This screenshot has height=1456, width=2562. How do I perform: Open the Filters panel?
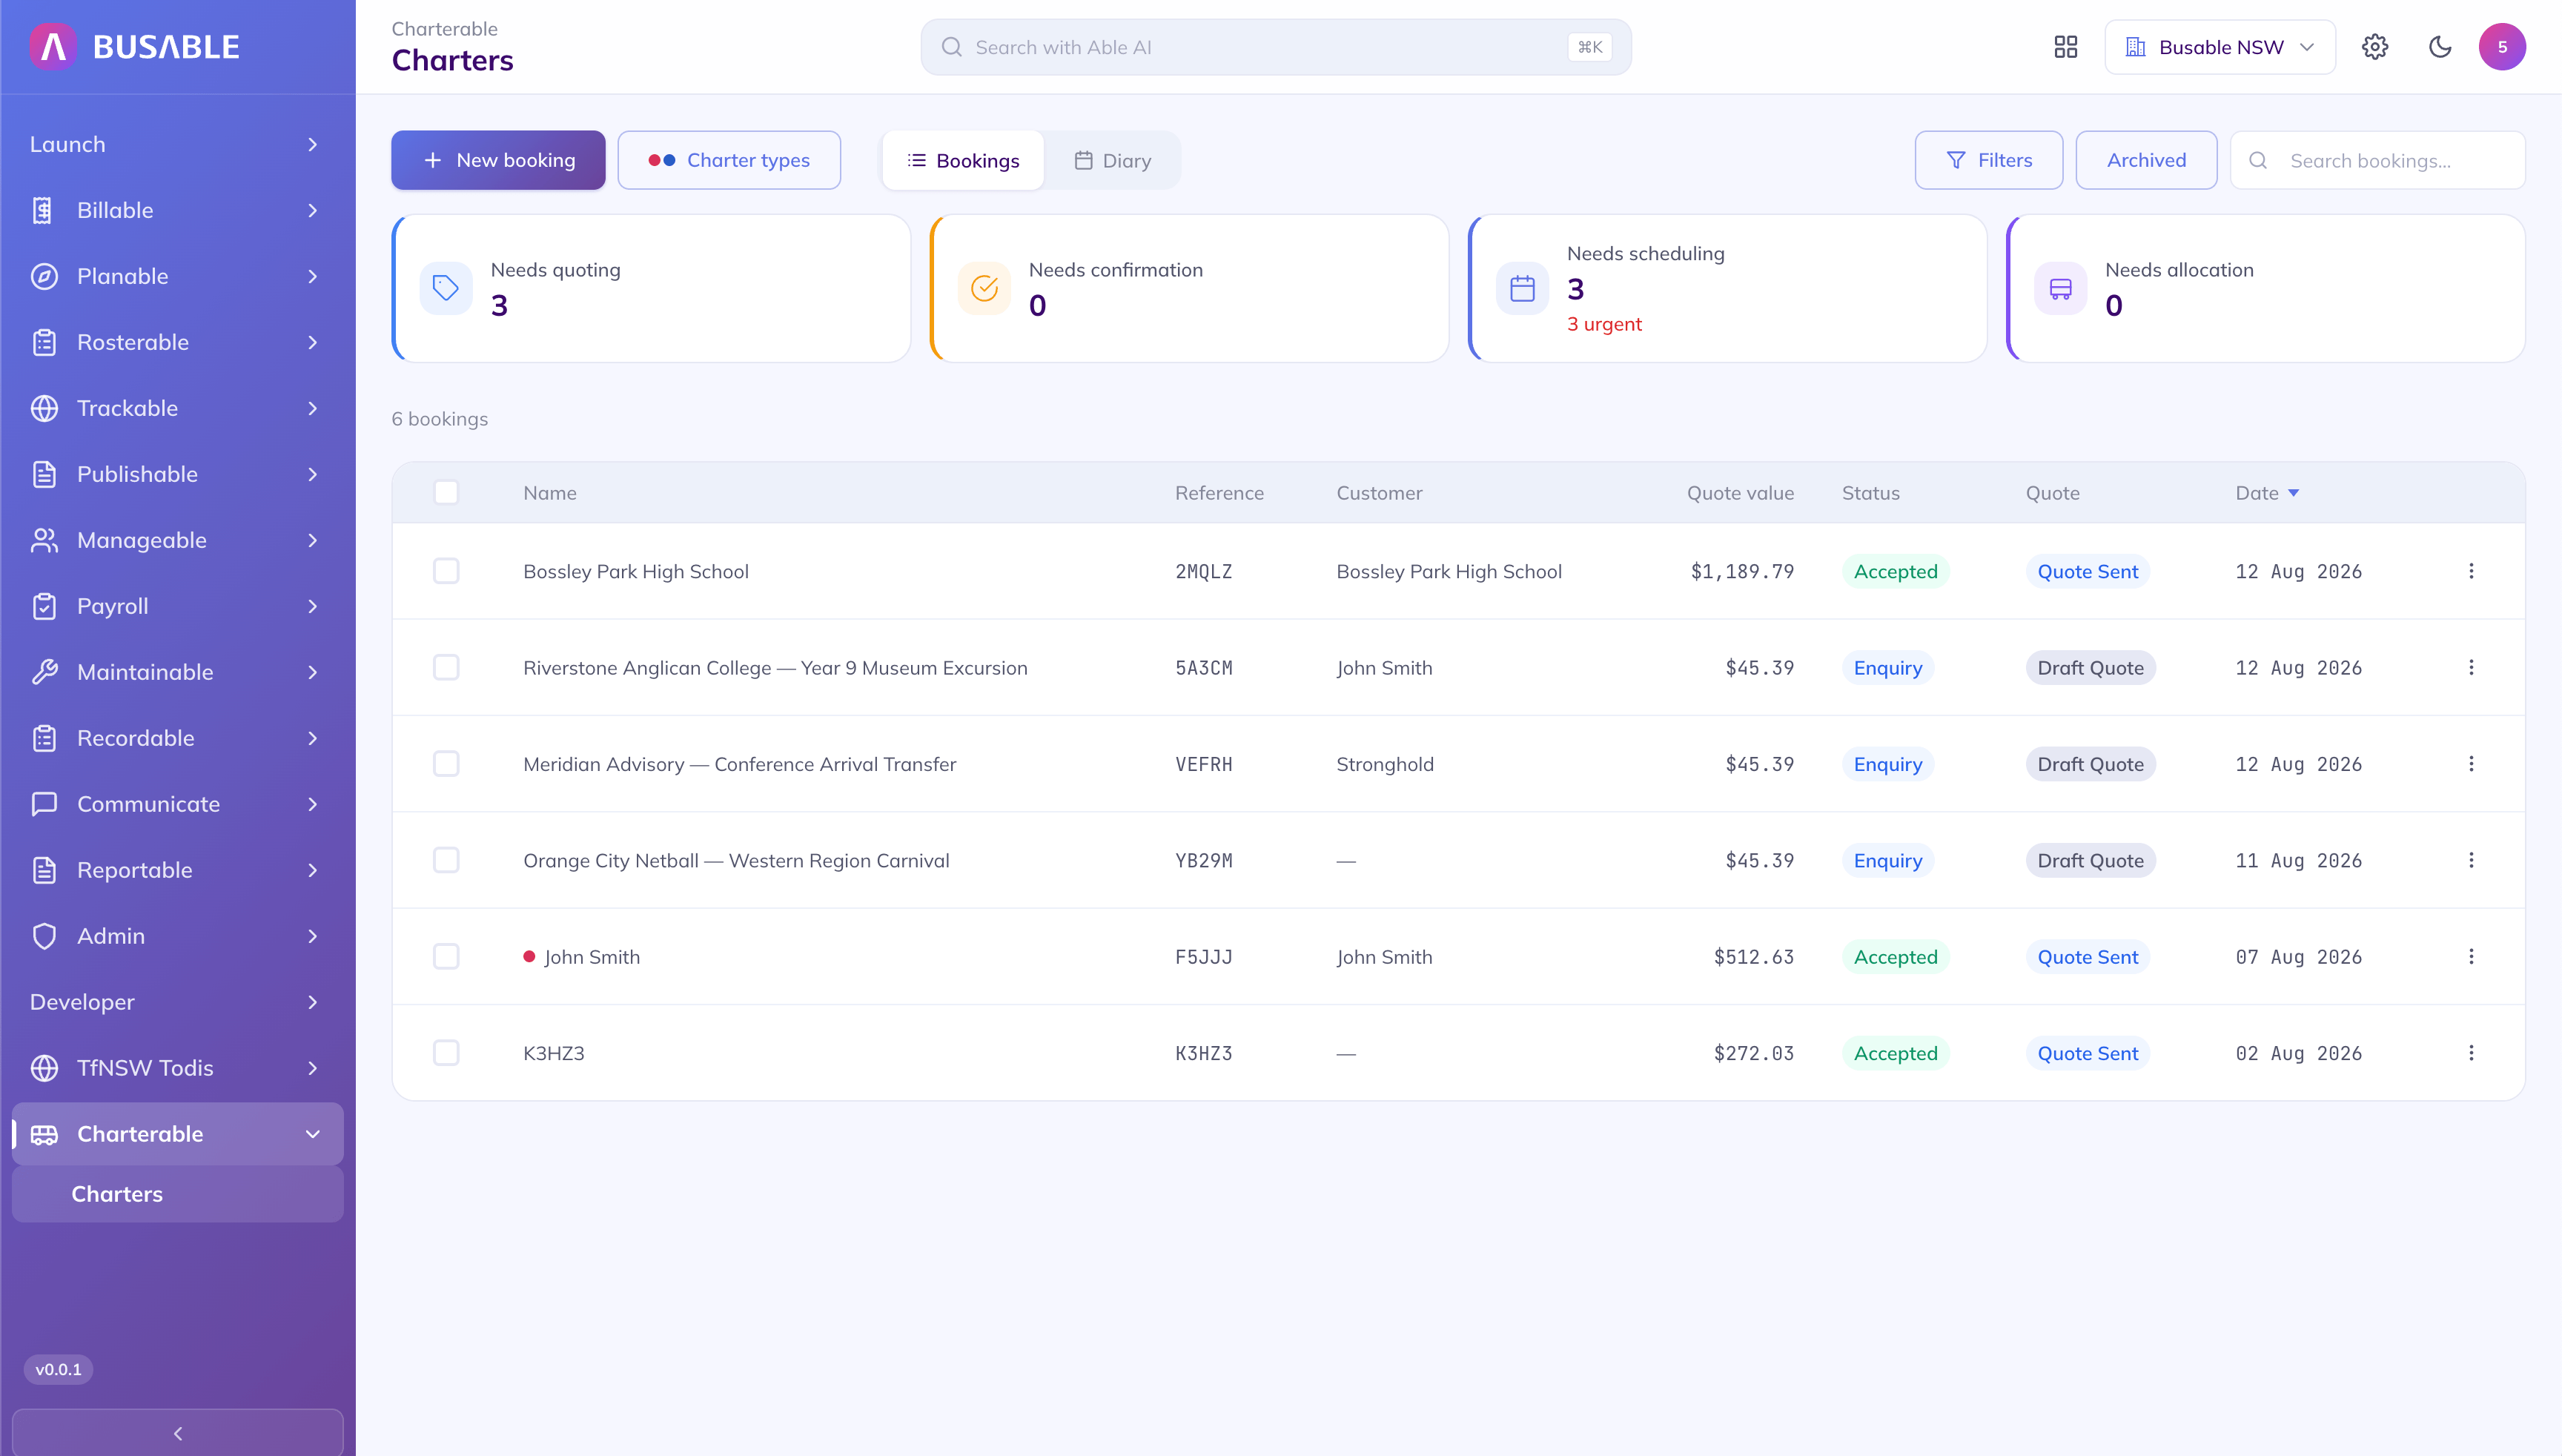coord(1988,160)
